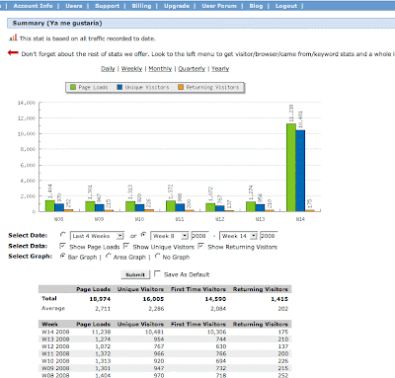The image size is (395, 378).
Task: Select the custom week range radio button
Action: click(143, 235)
